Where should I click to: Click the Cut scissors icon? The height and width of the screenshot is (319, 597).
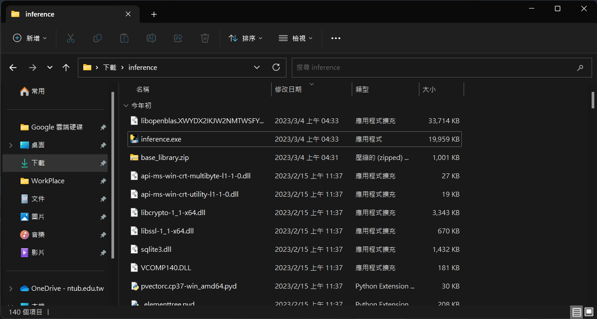70,38
